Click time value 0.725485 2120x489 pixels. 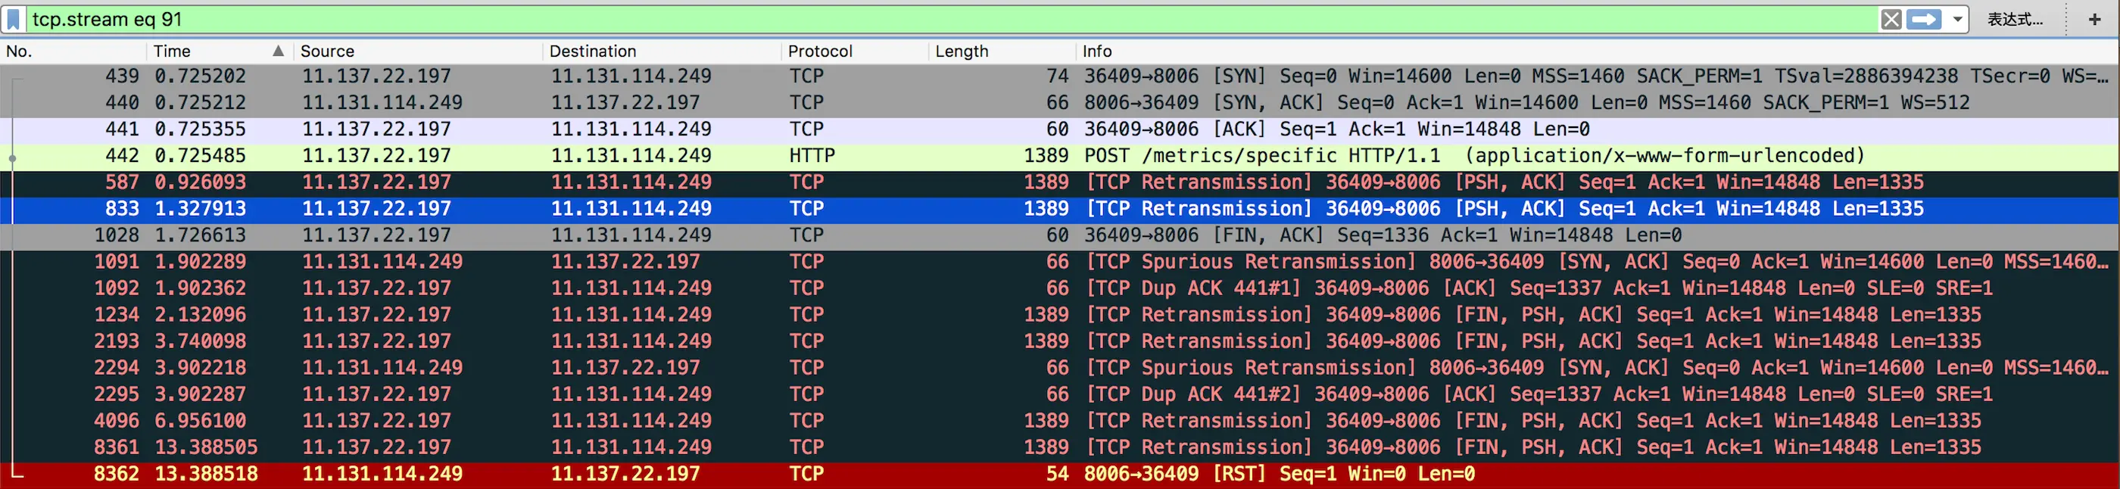(x=200, y=156)
